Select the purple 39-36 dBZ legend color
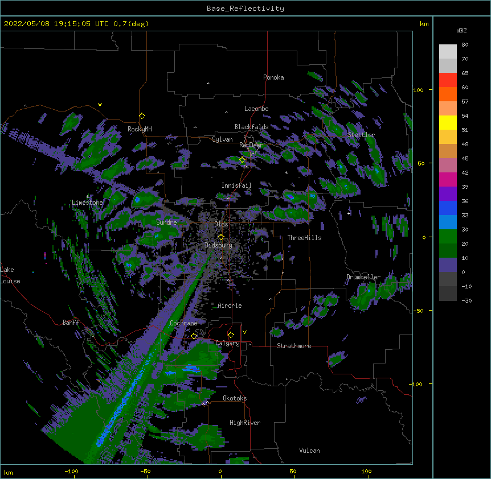The image size is (491, 479). 448,194
